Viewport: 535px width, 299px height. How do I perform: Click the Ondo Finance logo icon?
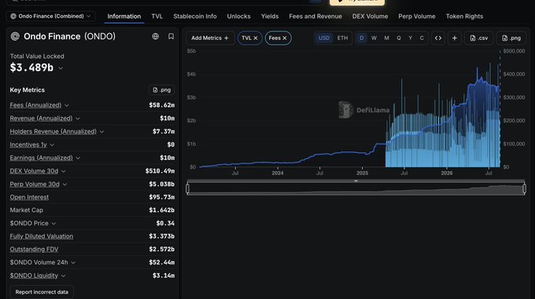[x=15, y=36]
